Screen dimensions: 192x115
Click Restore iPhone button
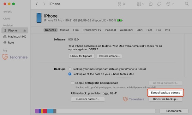(109, 56)
